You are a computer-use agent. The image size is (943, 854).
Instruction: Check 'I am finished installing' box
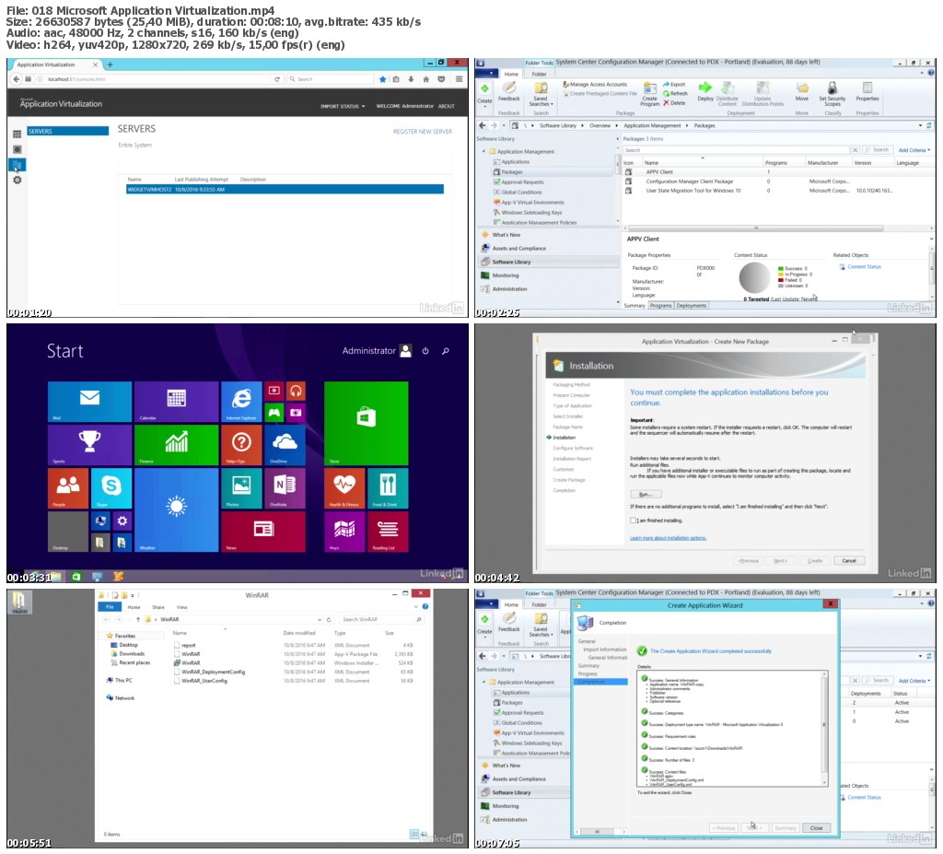tap(634, 521)
